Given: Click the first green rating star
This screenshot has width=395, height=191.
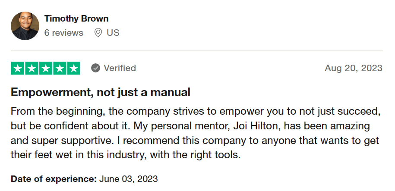Looking at the screenshot, I should click(18, 68).
